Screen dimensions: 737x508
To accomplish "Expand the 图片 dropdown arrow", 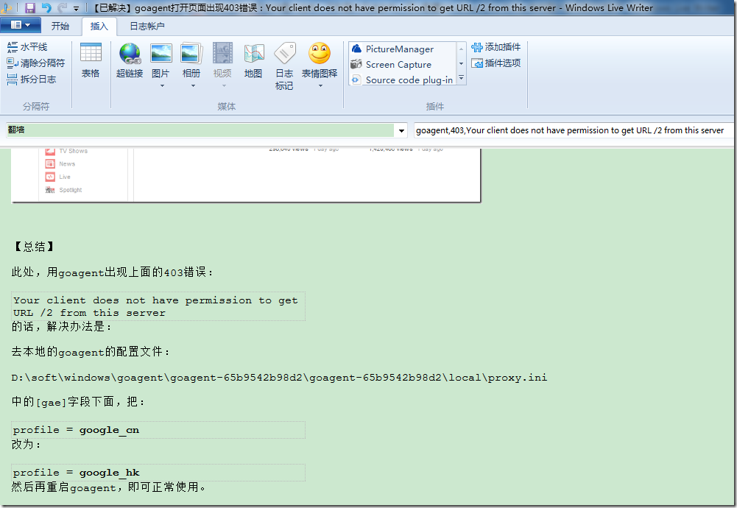I will (x=162, y=86).
